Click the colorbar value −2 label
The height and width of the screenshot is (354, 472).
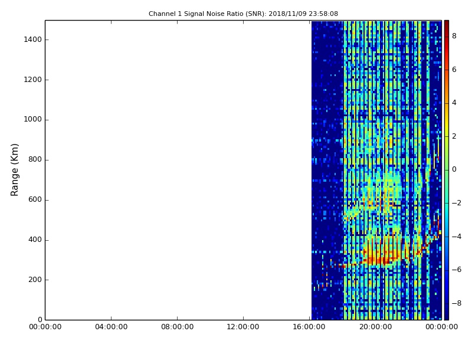tap(456, 203)
